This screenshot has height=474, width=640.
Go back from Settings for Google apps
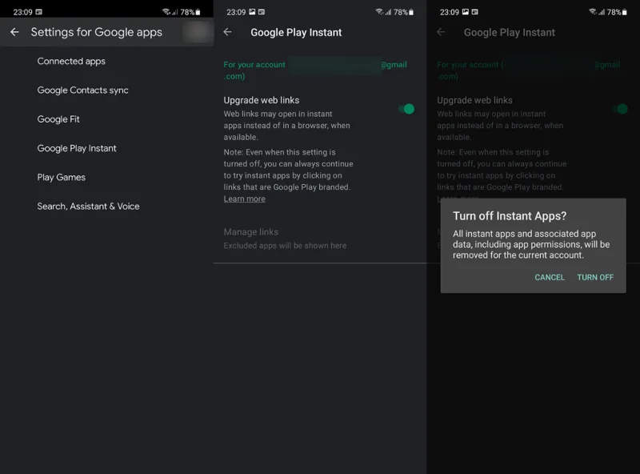(x=14, y=32)
